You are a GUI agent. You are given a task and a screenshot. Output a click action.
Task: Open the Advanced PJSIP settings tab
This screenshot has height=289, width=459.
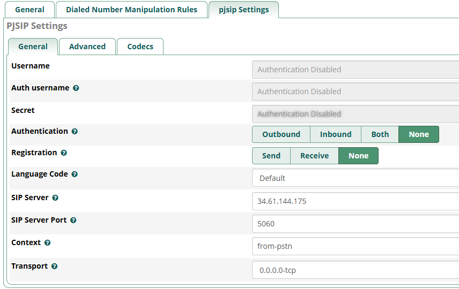[x=87, y=47]
